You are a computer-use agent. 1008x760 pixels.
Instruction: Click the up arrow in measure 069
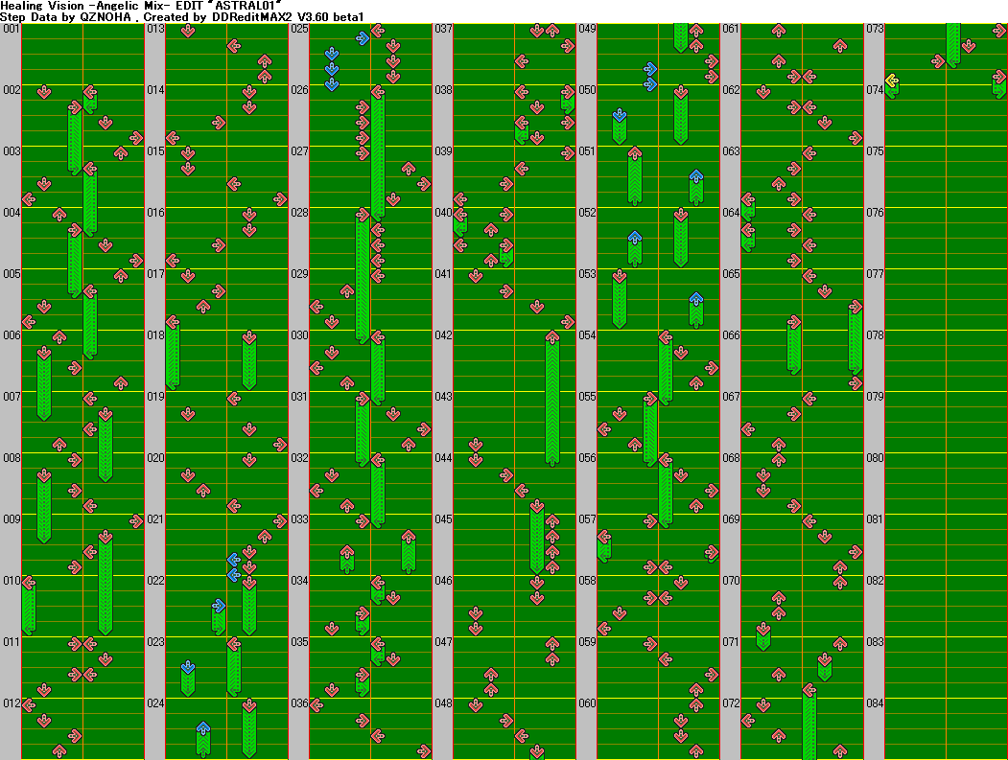pos(840,566)
